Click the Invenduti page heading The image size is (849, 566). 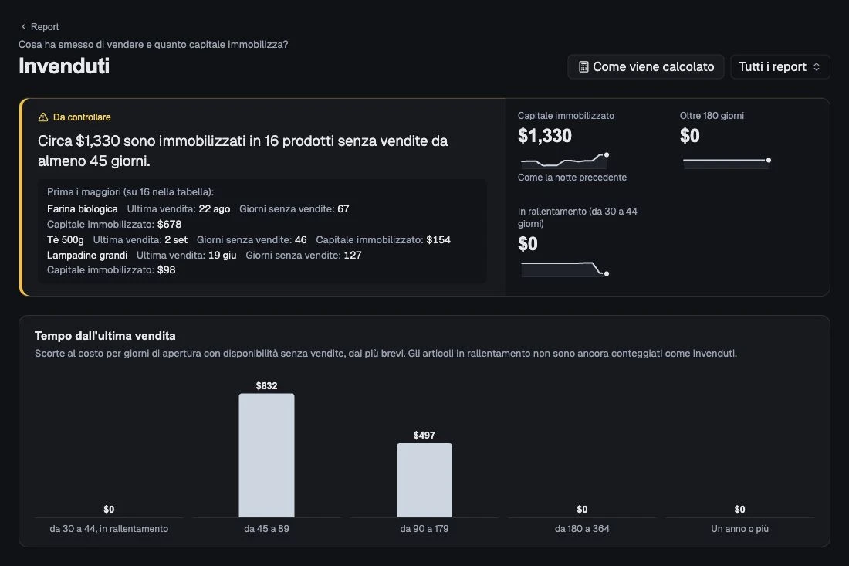pos(64,66)
